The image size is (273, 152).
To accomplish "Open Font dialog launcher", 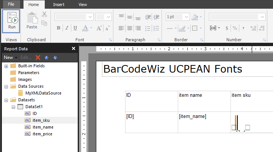I will (x=111, y=40).
